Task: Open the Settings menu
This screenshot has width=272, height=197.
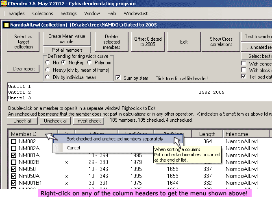Action: coord(69,13)
